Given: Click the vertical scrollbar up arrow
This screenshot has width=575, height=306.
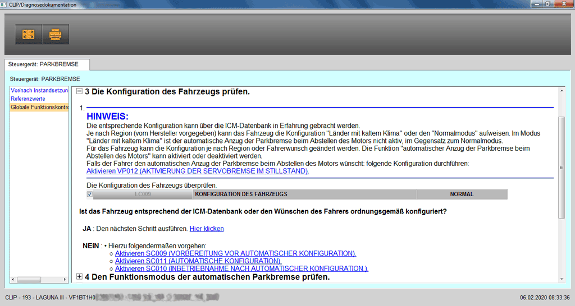Looking at the screenshot, I should tap(562, 90).
